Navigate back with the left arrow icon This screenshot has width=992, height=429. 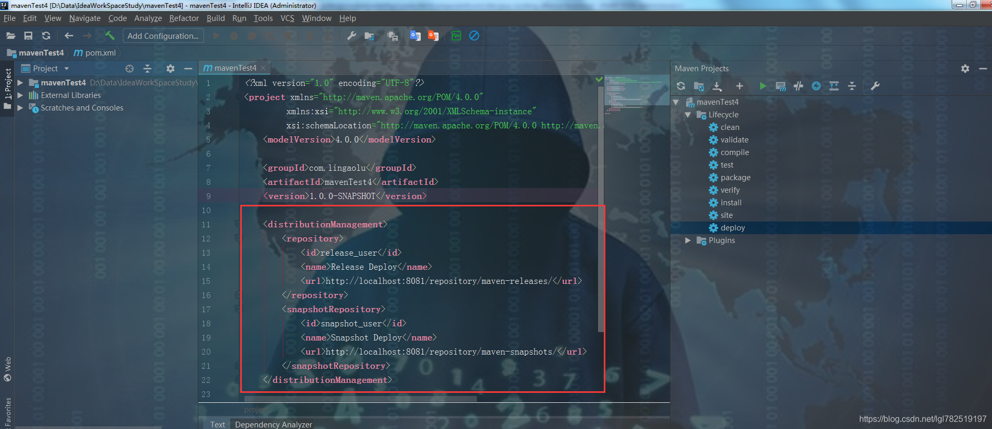coord(69,36)
